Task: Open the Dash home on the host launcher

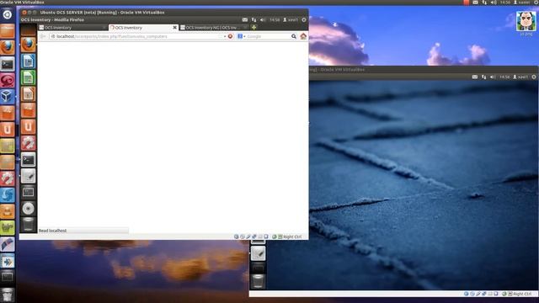Action: pyautogui.click(x=8, y=14)
